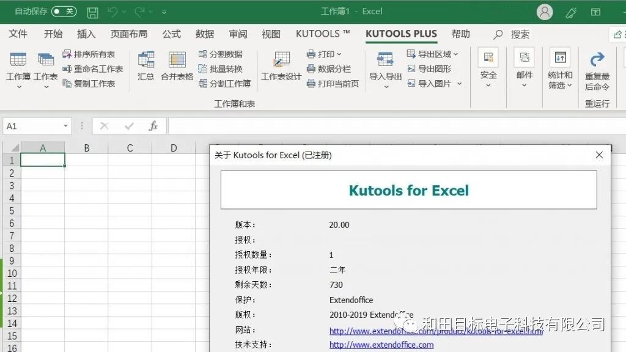The width and height of the screenshot is (626, 352).
Task: Switch to the KUTOOLS tab
Action: pyautogui.click(x=323, y=34)
